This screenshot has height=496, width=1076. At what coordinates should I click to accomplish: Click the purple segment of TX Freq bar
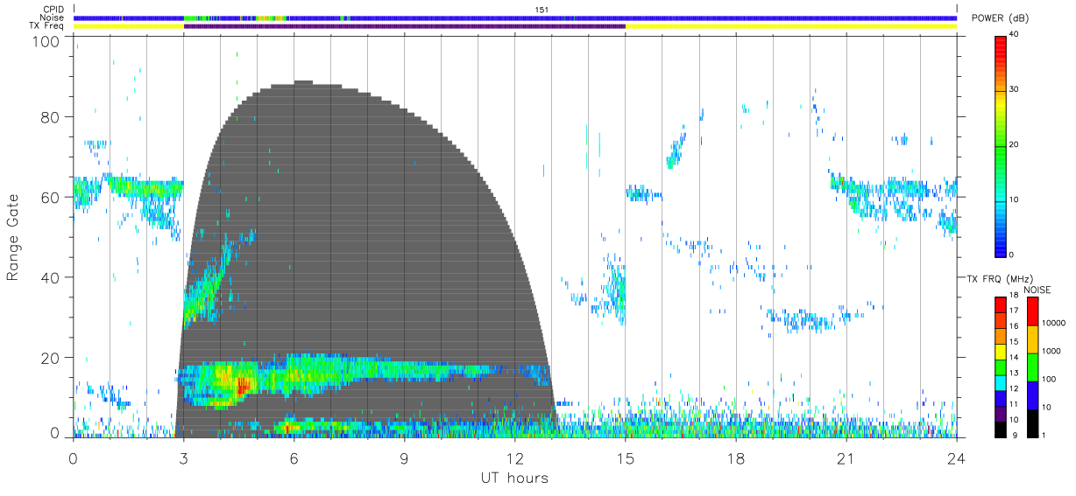tap(404, 26)
